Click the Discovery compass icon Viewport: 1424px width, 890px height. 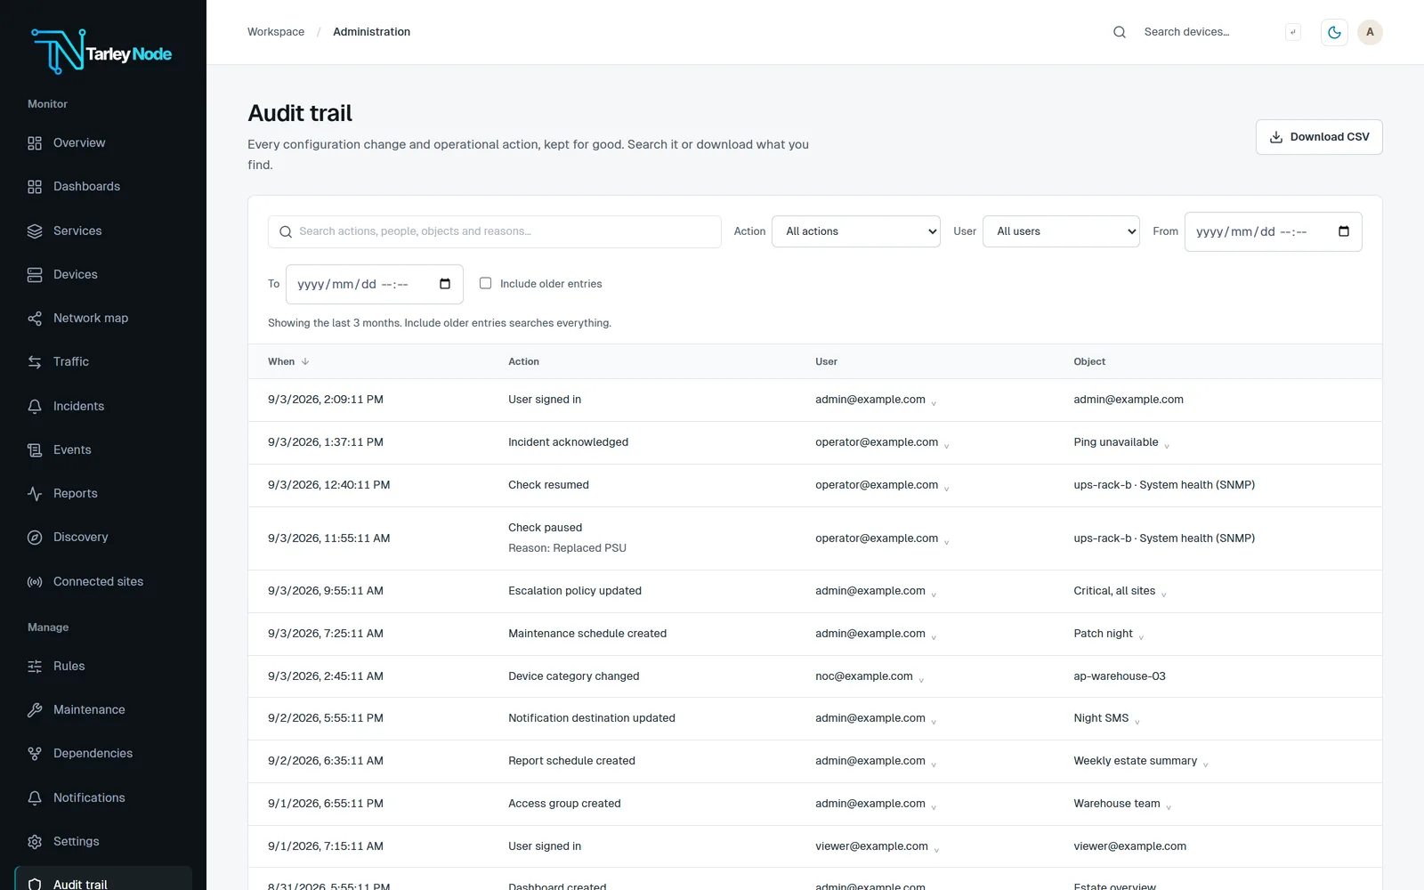(35, 538)
